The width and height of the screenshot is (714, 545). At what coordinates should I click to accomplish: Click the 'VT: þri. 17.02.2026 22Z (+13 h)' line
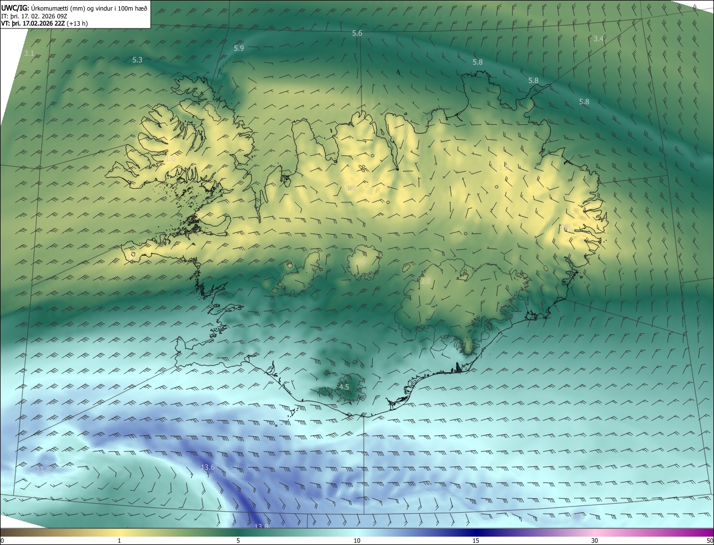pos(45,23)
